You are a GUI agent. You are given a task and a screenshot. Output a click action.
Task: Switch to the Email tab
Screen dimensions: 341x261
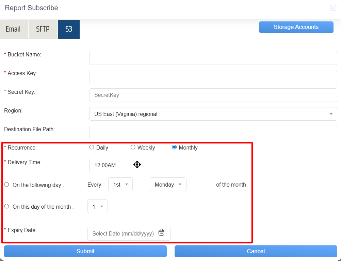pos(13,29)
